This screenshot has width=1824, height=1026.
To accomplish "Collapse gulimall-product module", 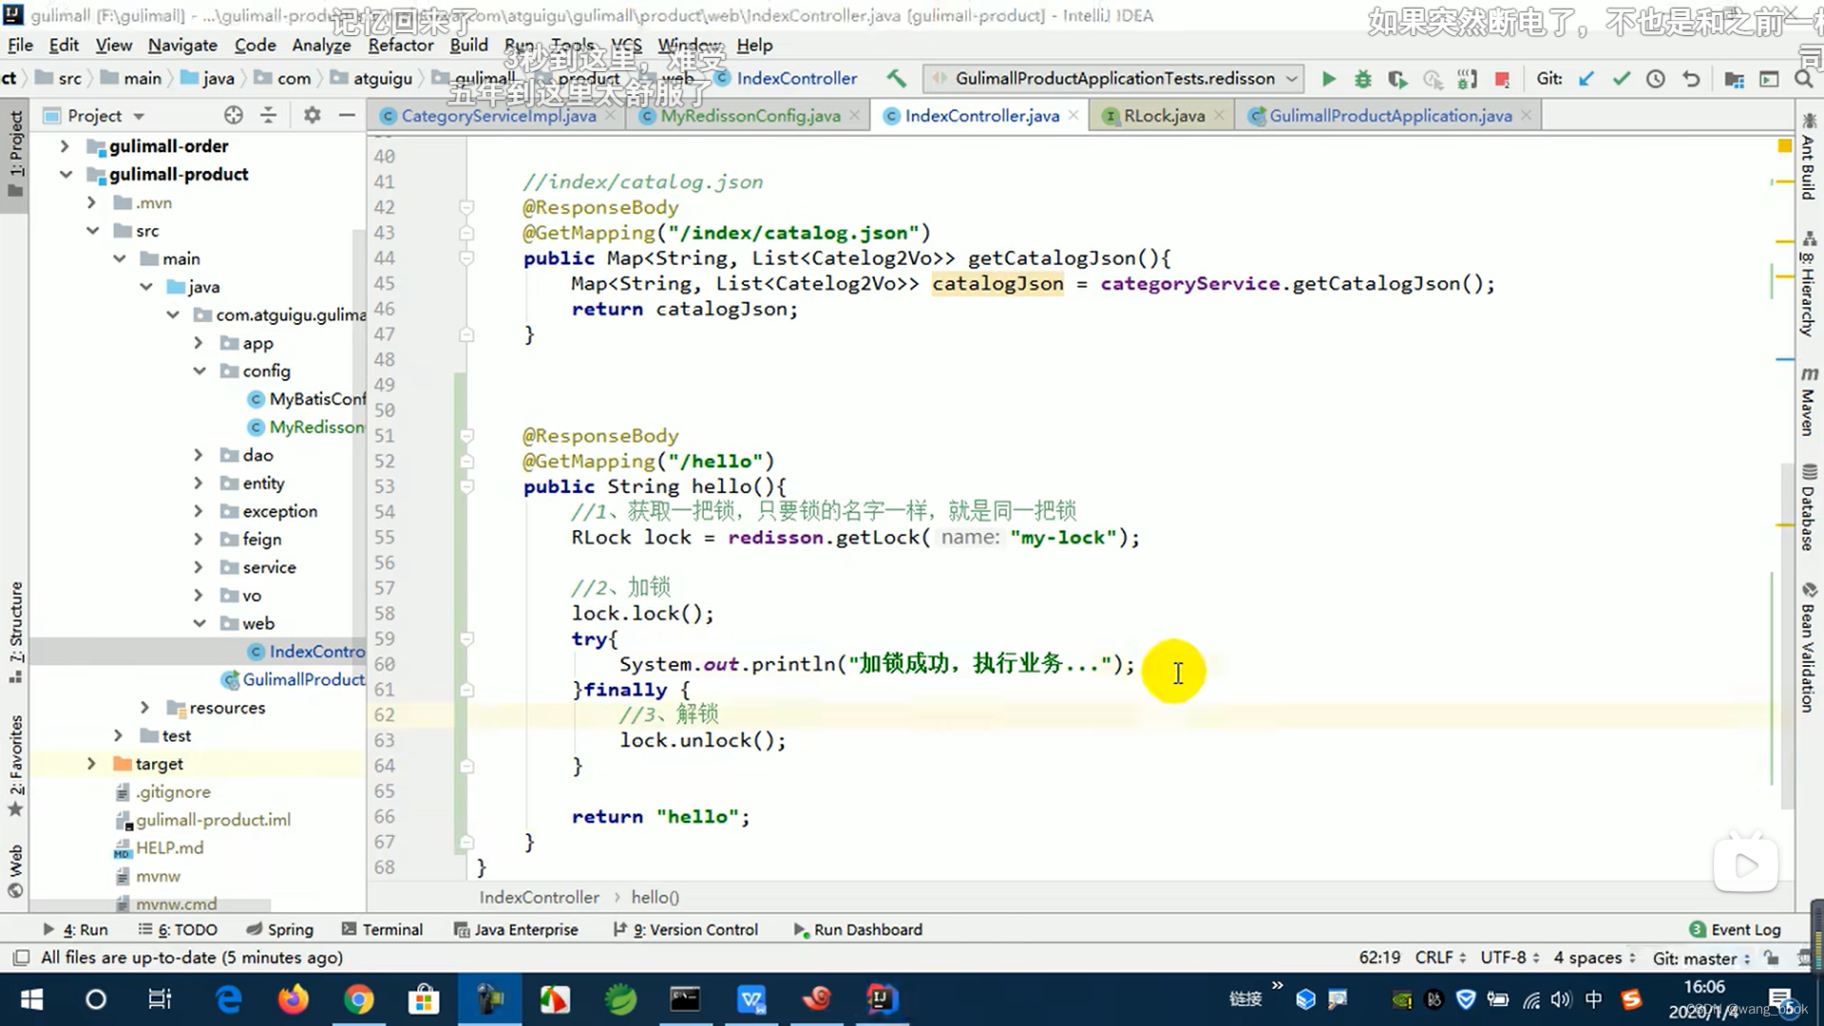I will 65,174.
